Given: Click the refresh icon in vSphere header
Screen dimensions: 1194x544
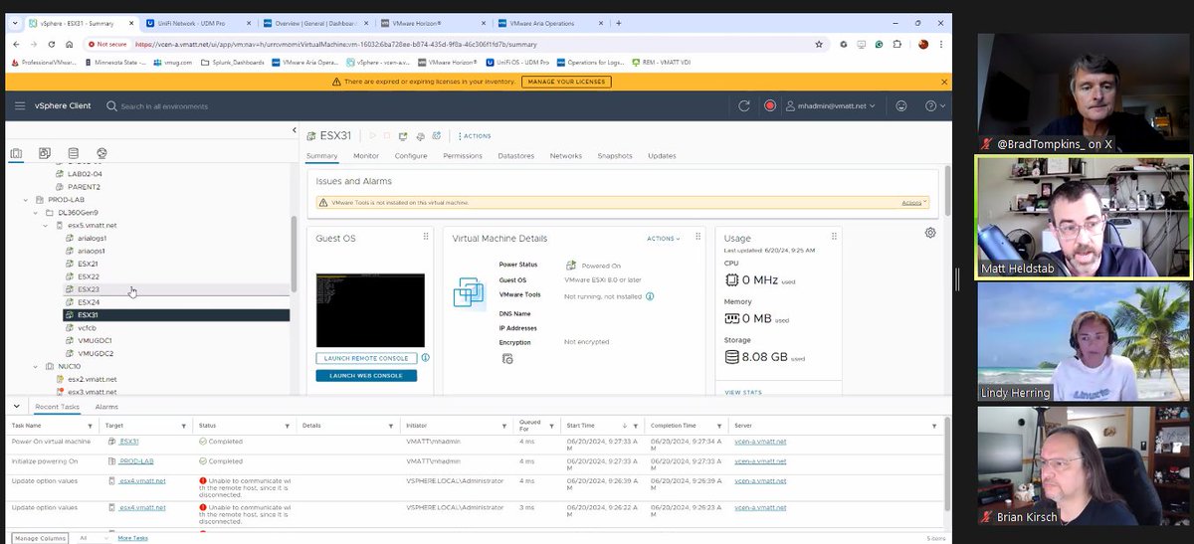Looking at the screenshot, I should coord(744,105).
